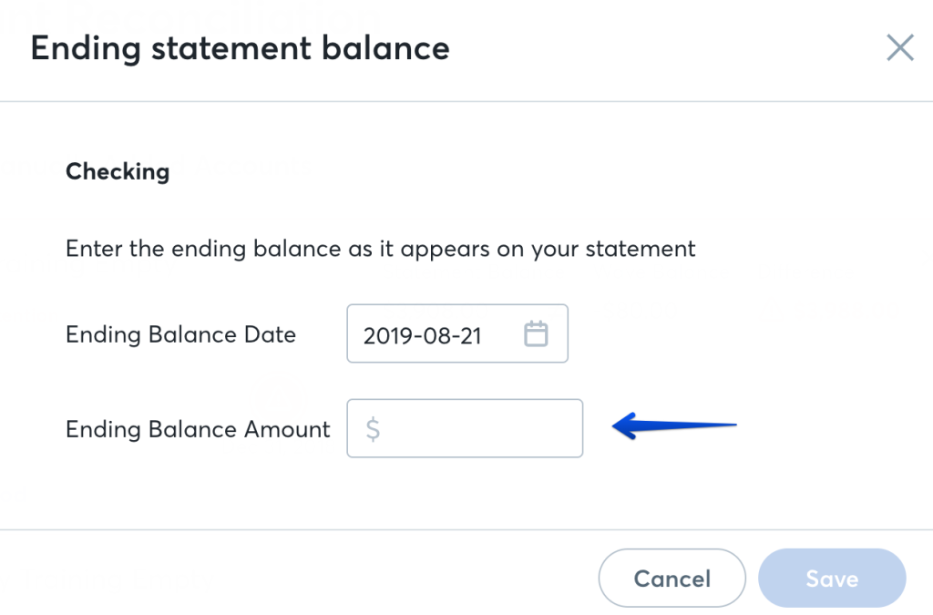Focus the Ending Balance Amount input
The height and width of the screenshot is (615, 933).
click(x=465, y=428)
